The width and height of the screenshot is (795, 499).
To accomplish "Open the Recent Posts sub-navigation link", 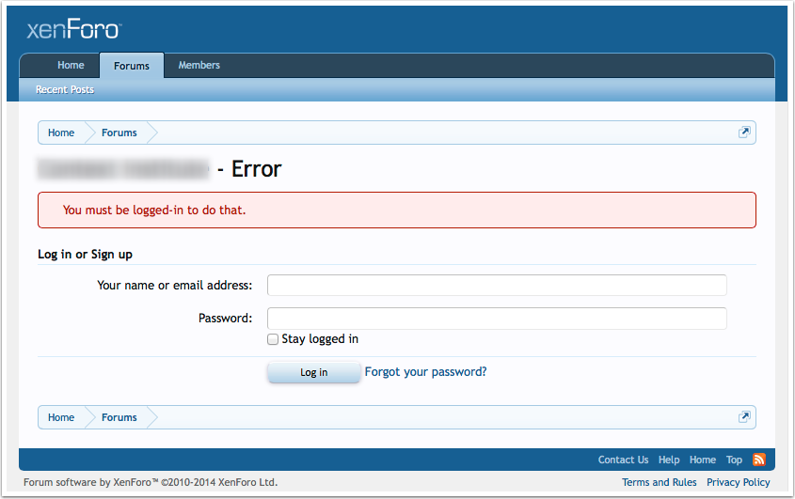I will coord(65,90).
